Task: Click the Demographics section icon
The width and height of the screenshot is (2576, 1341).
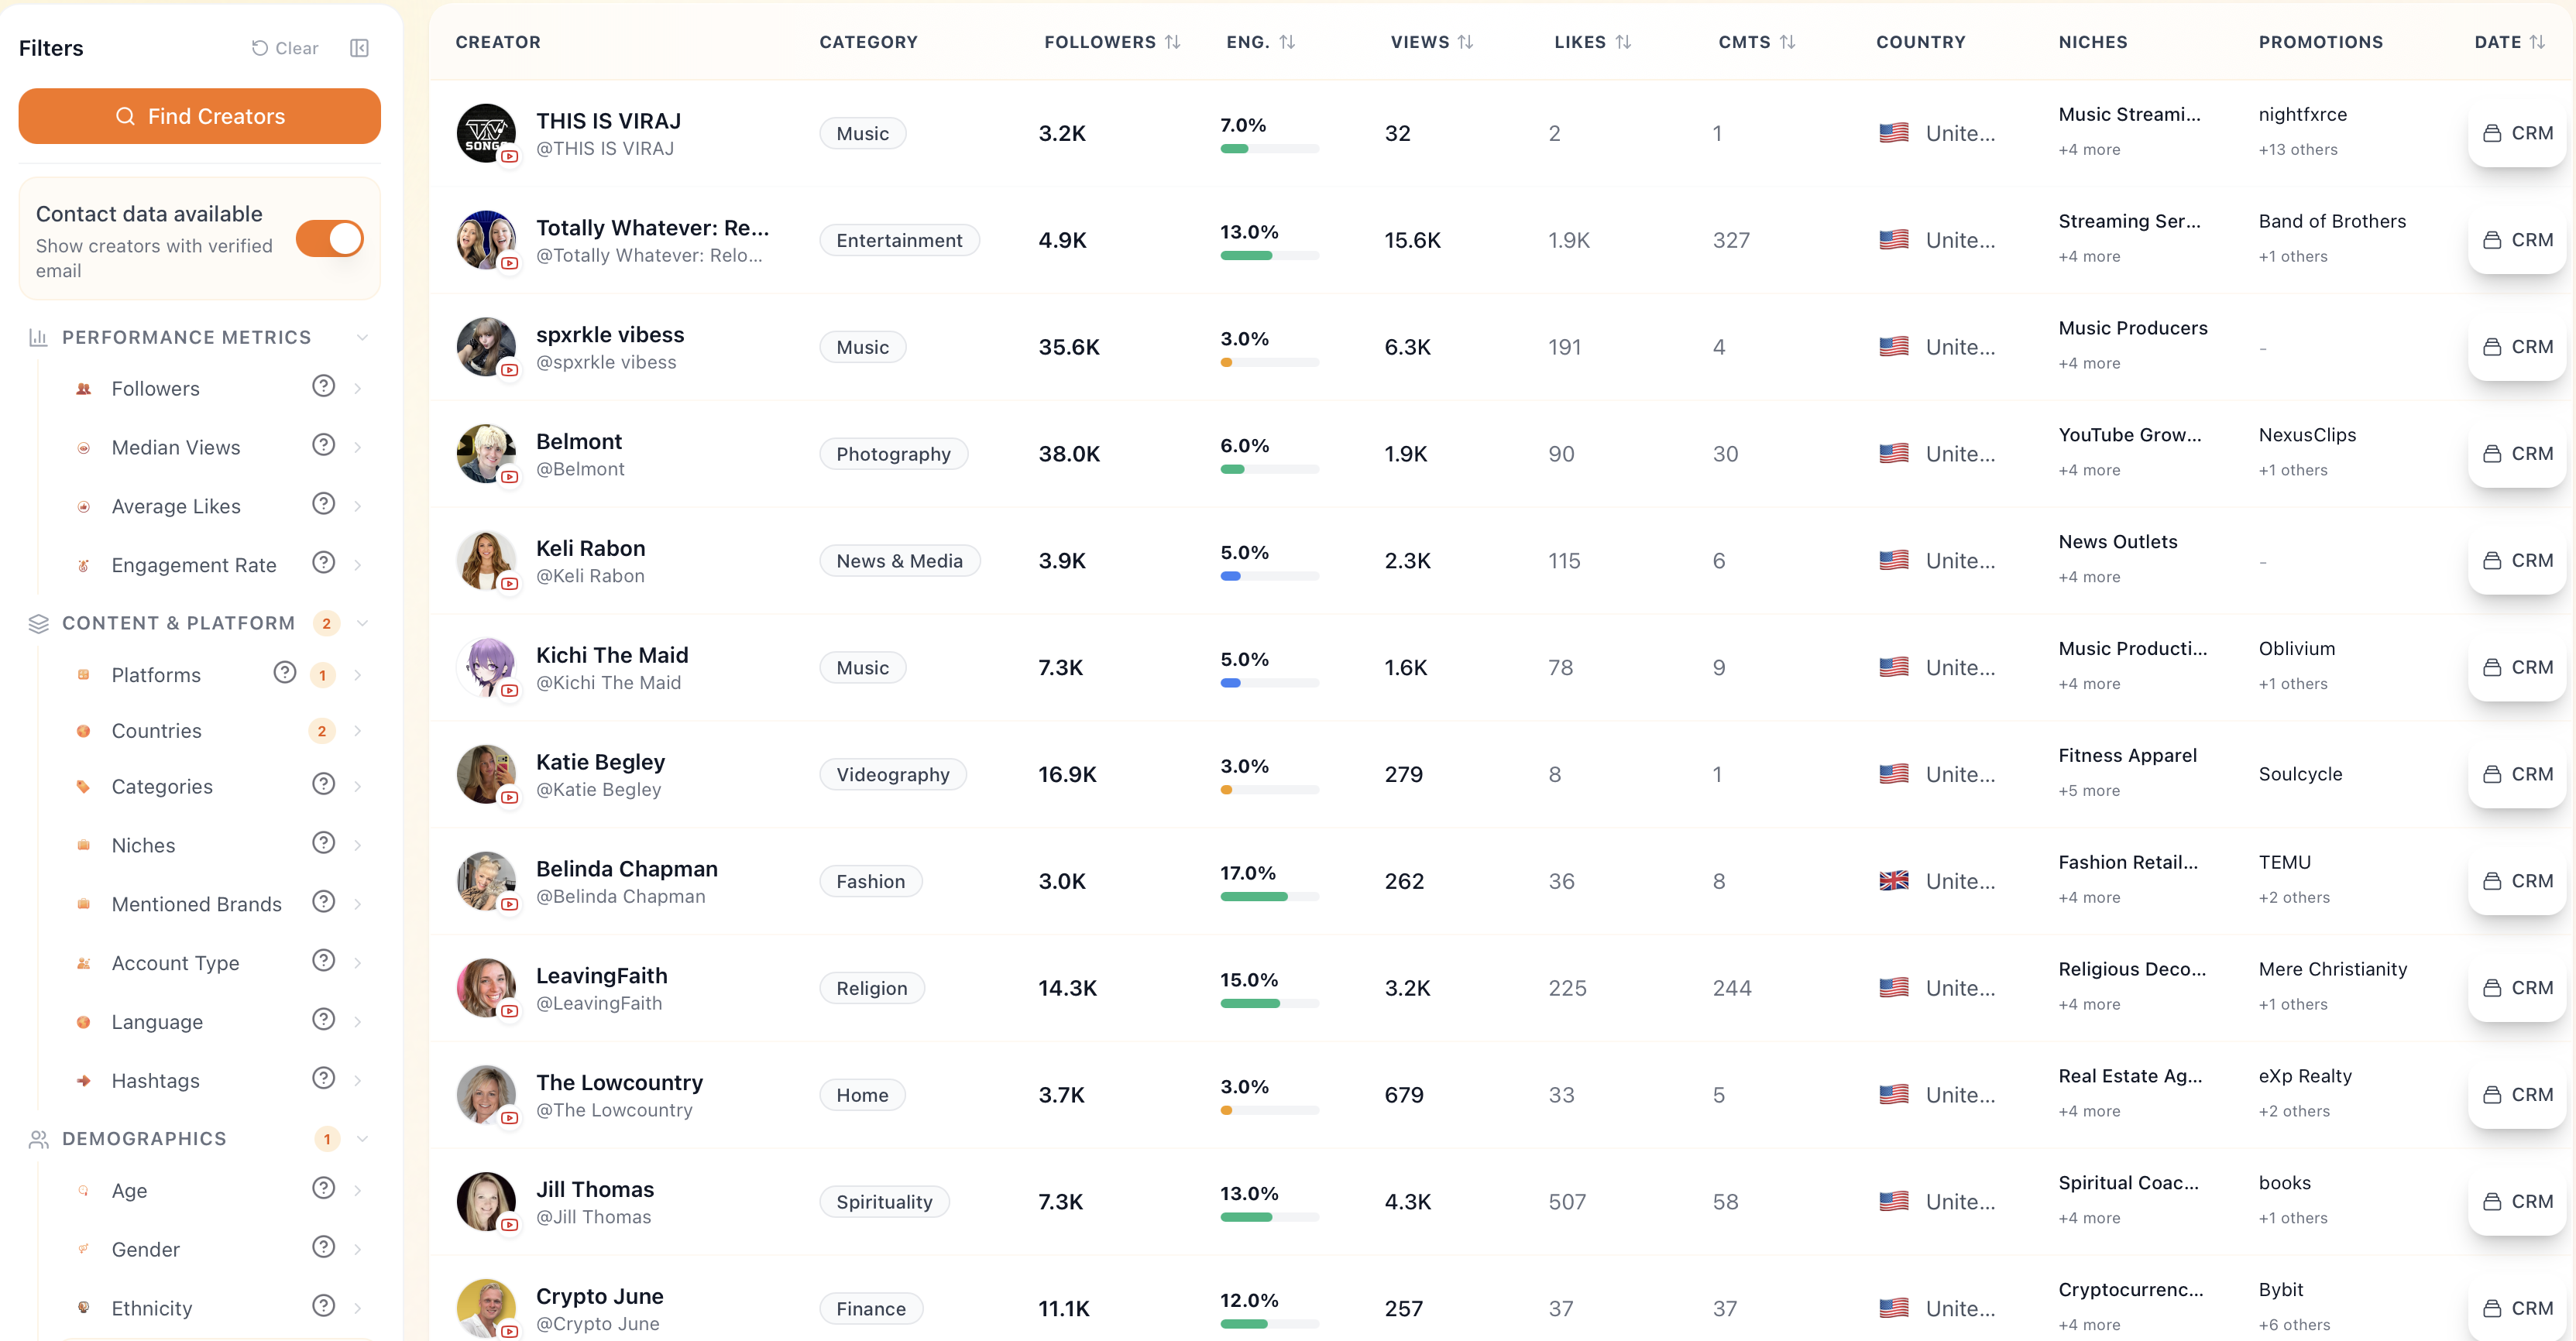Action: (38, 1138)
